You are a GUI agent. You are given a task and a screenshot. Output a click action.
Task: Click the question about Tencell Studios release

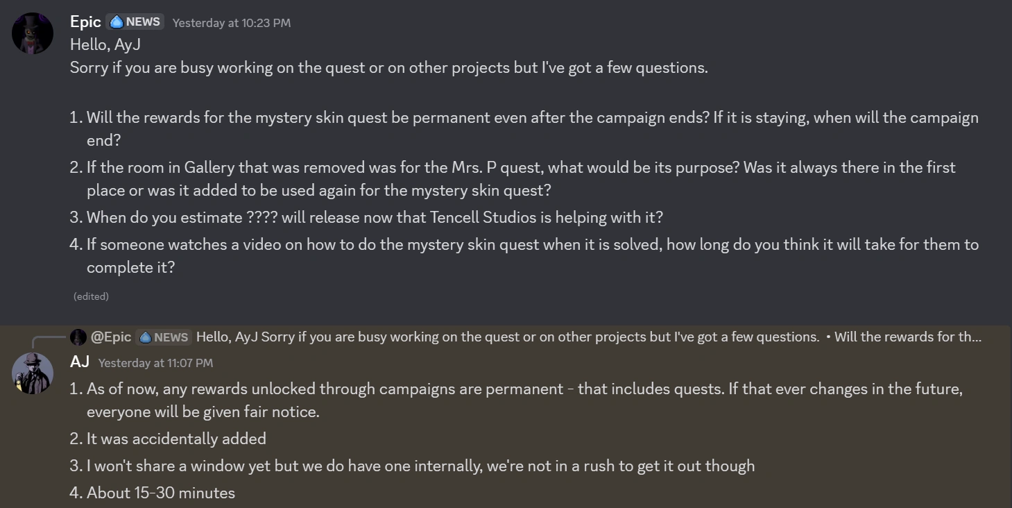375,217
